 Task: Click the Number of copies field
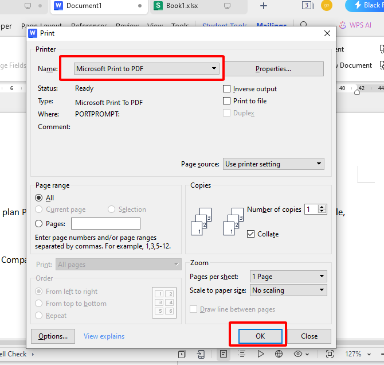click(311, 209)
